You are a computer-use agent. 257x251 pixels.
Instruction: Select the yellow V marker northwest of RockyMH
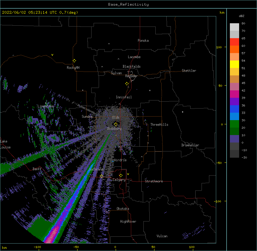[52, 55]
